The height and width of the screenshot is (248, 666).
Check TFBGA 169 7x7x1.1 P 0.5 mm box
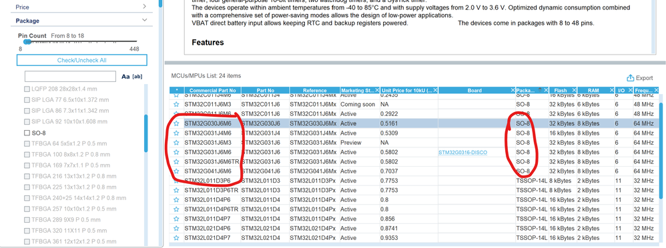27,165
